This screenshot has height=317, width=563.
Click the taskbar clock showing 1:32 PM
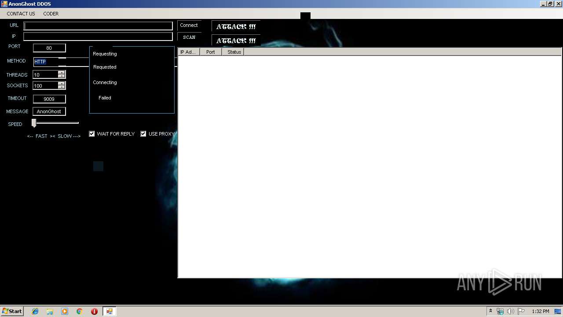[x=540, y=311]
